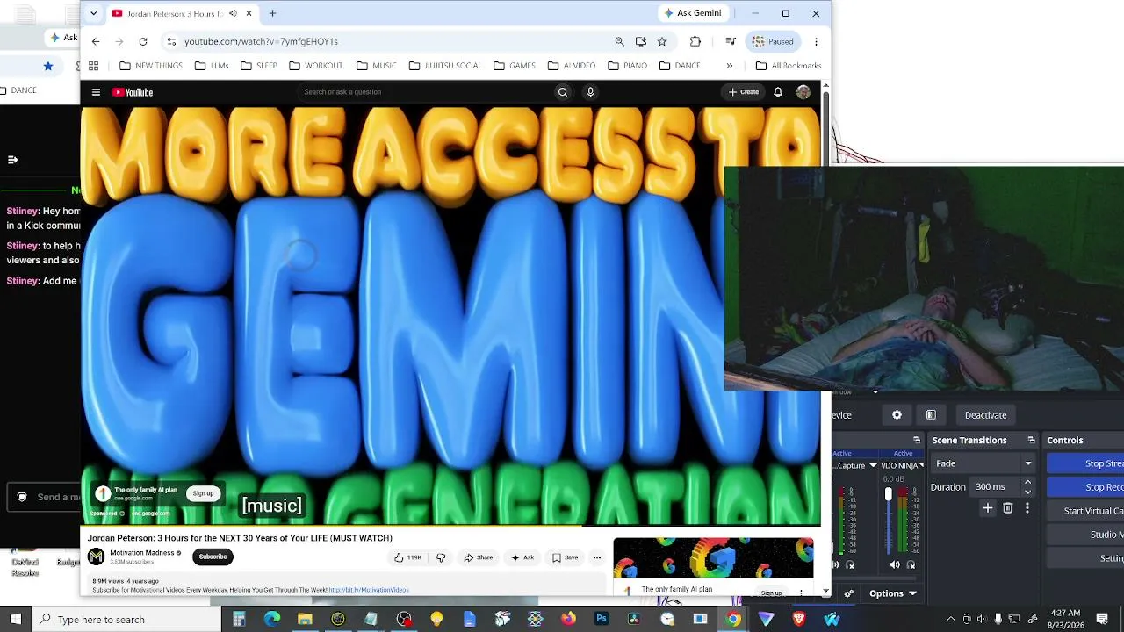This screenshot has width=1124, height=632.
Task: Open the PIANO bookmark folder
Action: [x=627, y=66]
